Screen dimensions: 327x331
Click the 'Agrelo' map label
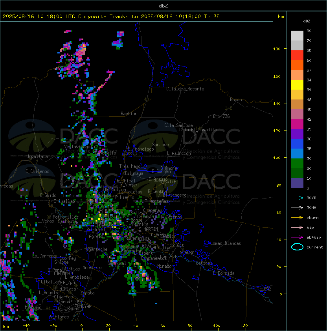[96, 236]
